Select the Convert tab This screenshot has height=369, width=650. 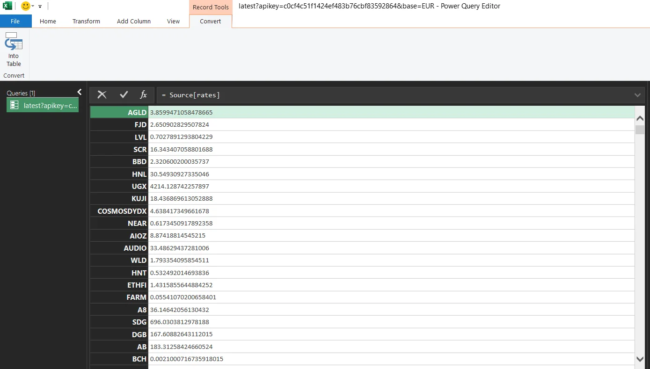point(210,21)
